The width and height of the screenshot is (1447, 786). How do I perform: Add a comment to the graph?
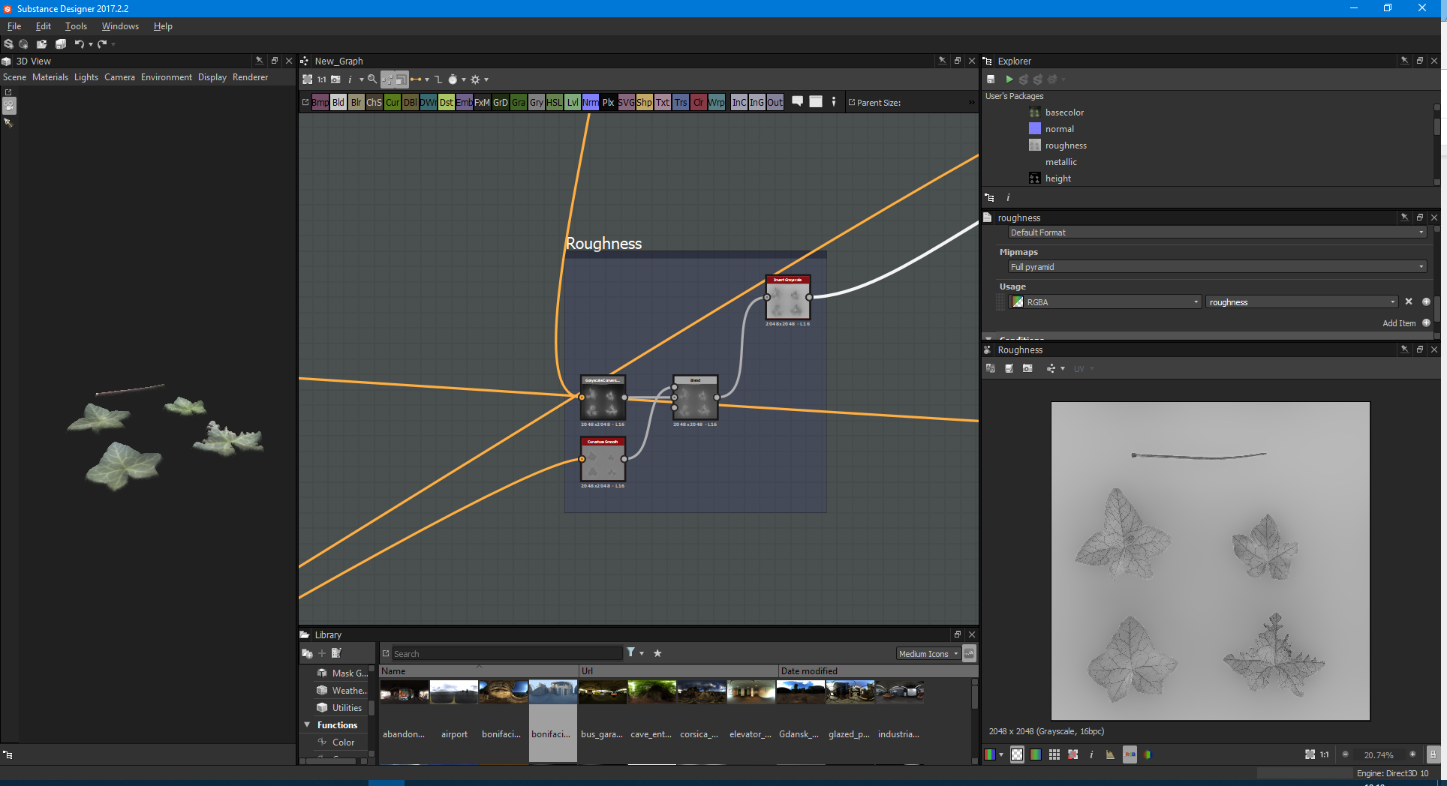click(x=798, y=101)
